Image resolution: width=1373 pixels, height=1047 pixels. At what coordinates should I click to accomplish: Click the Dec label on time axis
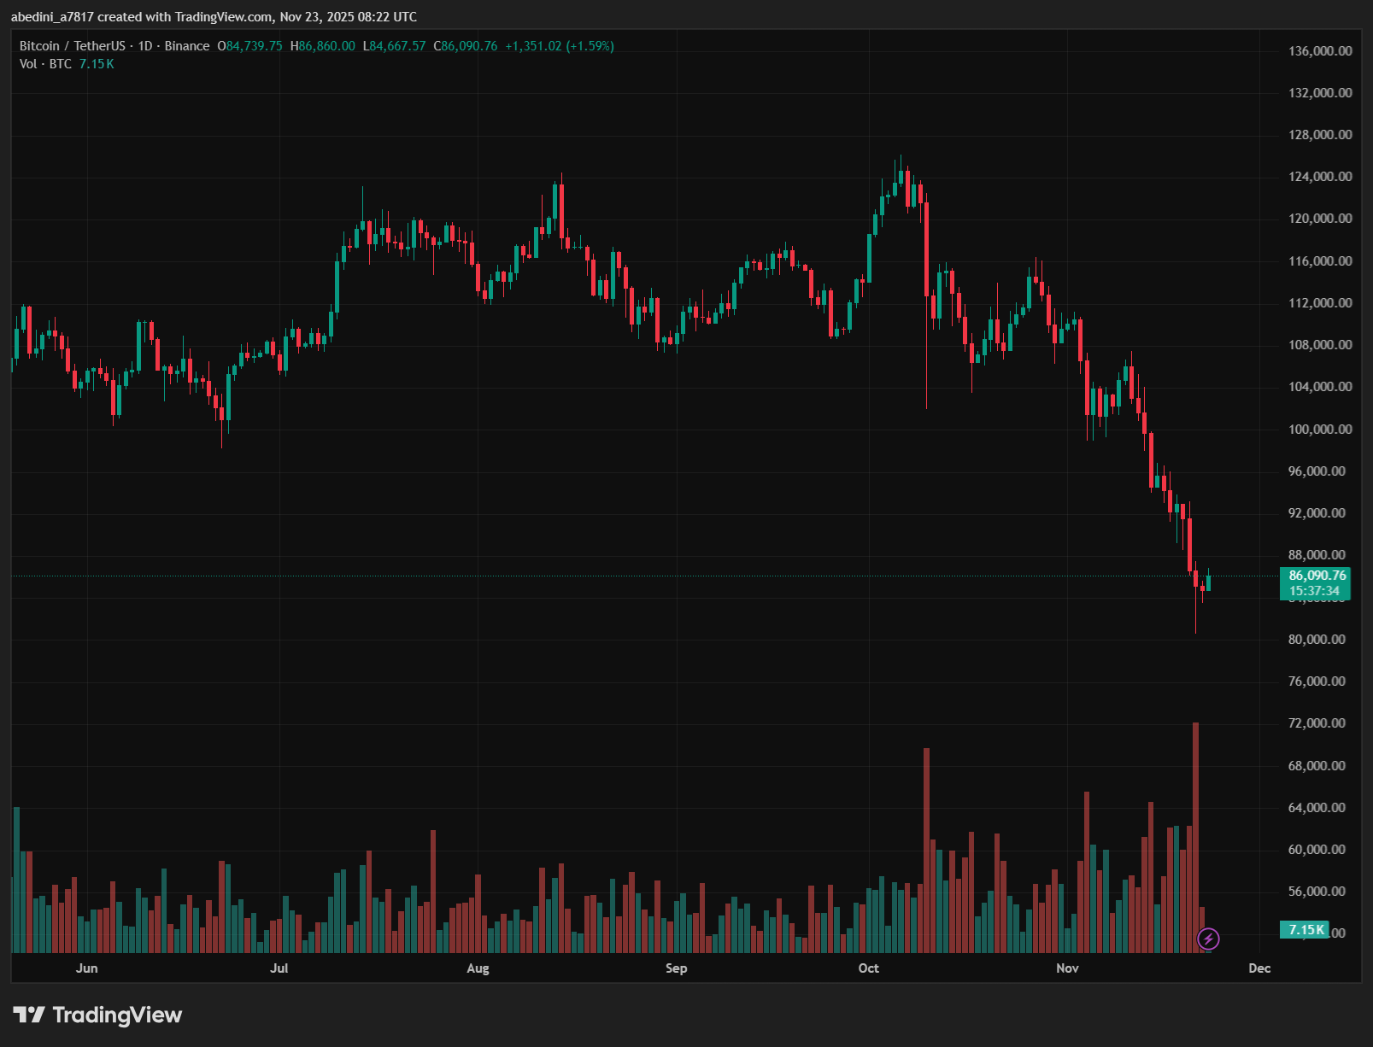tap(1259, 968)
